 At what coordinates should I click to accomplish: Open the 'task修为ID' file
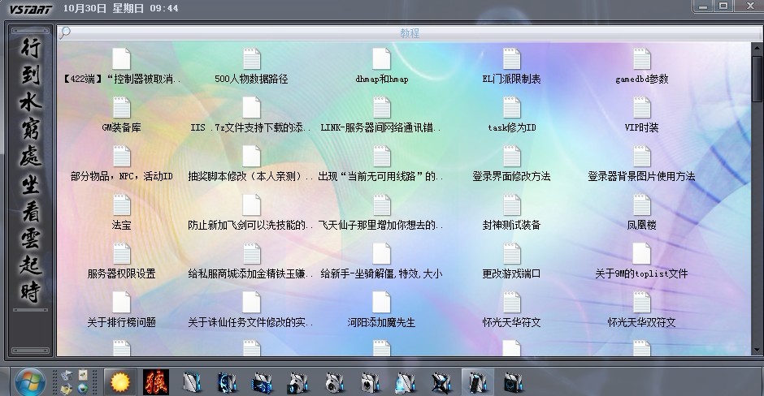pos(511,108)
